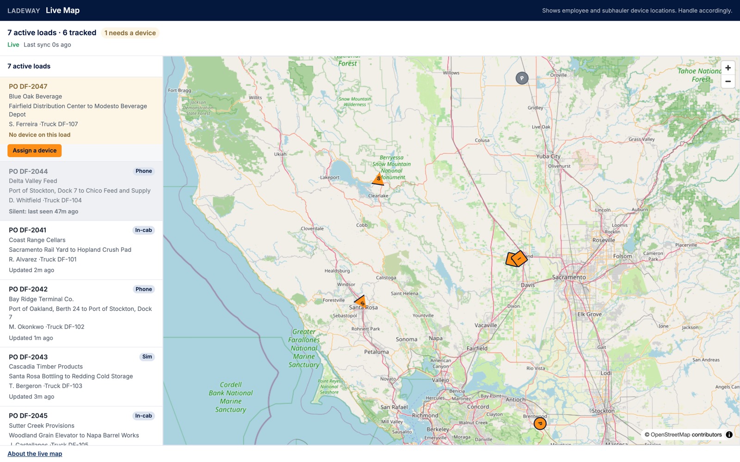Click the gray P marker near Oroville

[522, 78]
